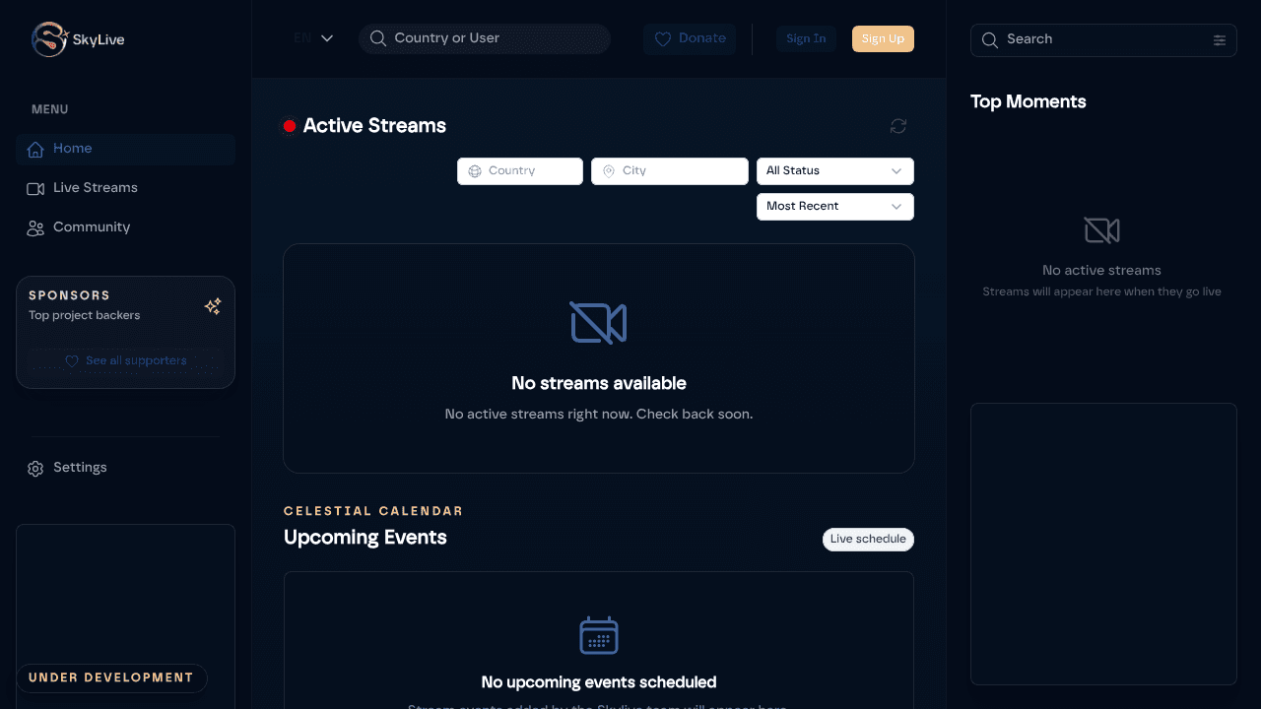Click the heart icon beside See all supporters
Viewport: 1261px width, 709px height.
[x=72, y=361]
